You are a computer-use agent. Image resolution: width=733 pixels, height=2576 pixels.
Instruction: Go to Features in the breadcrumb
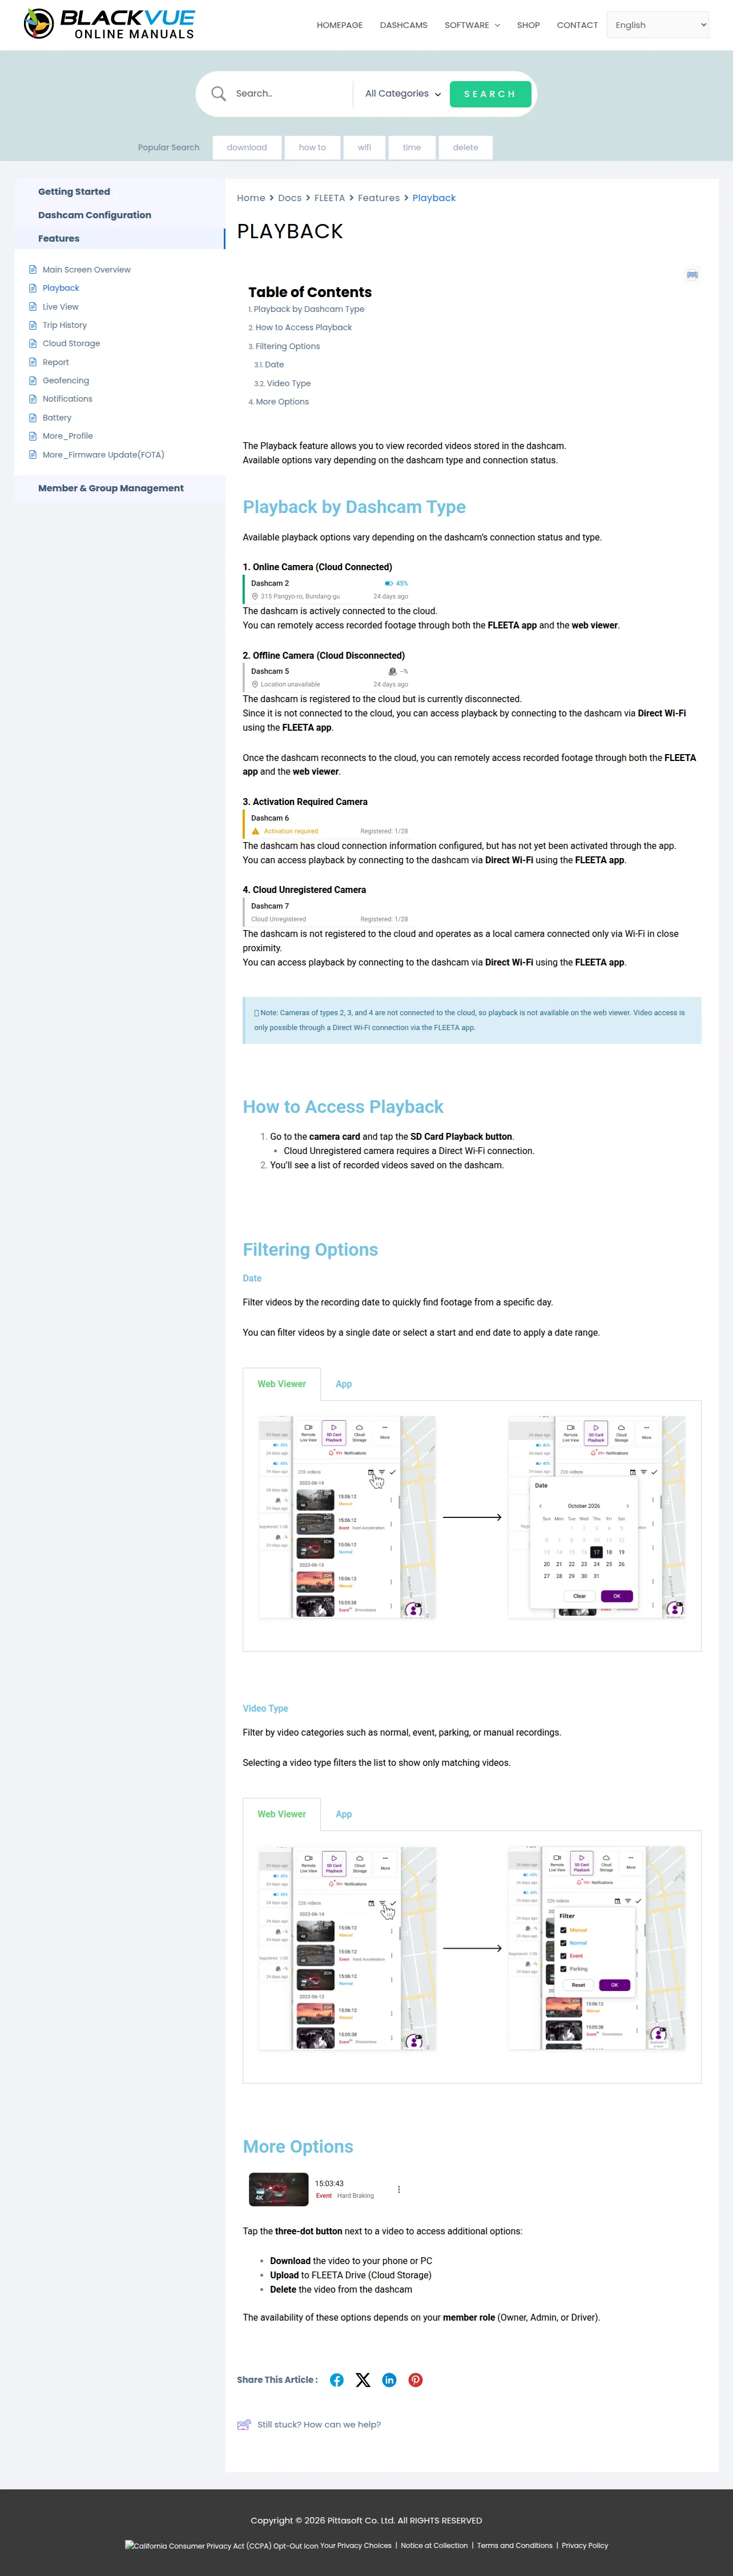[378, 198]
